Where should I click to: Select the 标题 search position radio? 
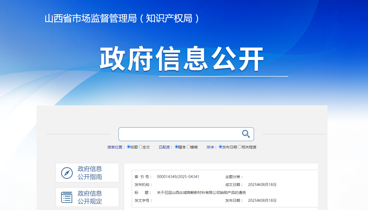129,147
